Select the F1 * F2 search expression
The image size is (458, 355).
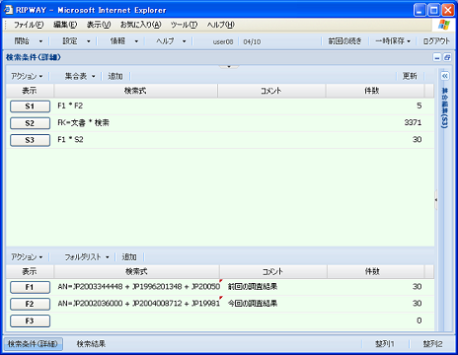click(70, 106)
